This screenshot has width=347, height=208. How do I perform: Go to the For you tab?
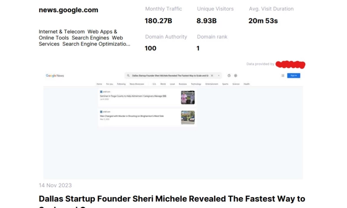tap(109, 84)
